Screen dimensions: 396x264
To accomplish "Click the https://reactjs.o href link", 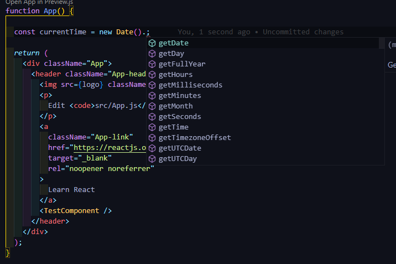I will tap(110, 148).
